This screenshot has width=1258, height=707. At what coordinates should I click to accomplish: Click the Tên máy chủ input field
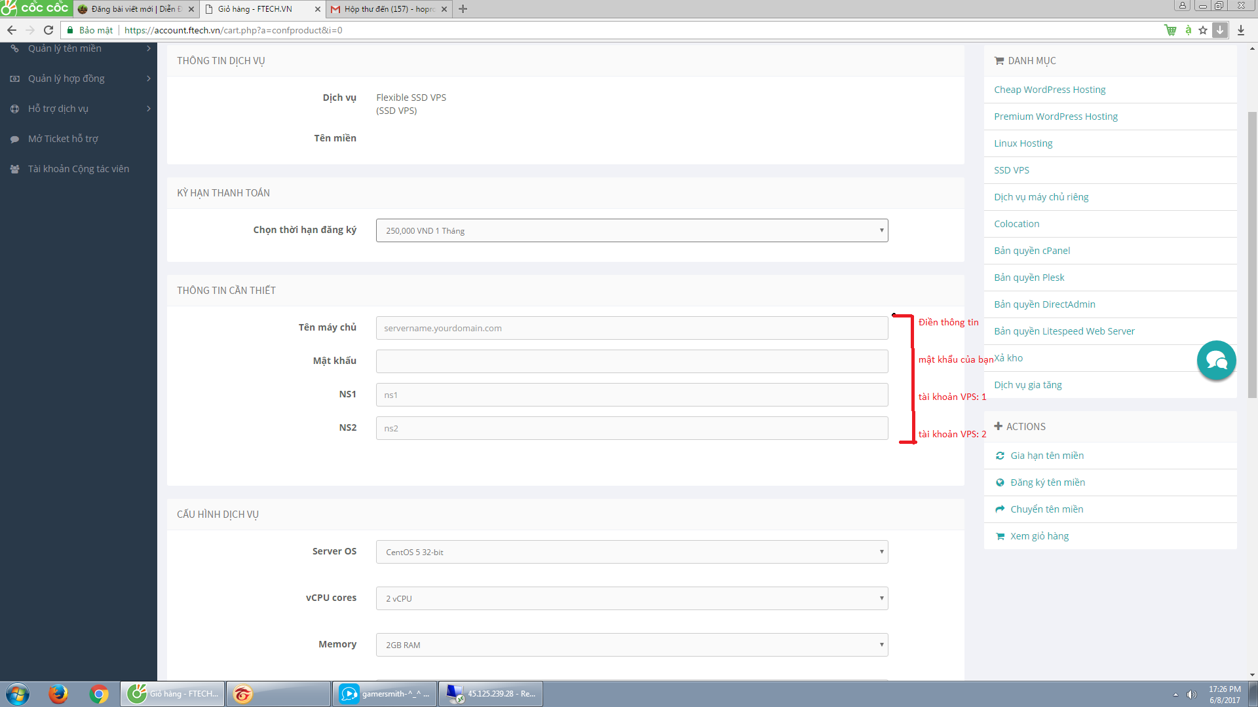(632, 328)
